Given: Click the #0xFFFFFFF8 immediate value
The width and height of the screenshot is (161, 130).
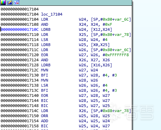Looking at the screenshot, I should pyautogui.click(x=116, y=55).
